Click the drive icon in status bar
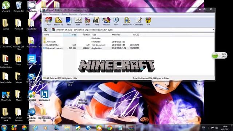The height and width of the screenshot is (131, 233). (x=44, y=78)
